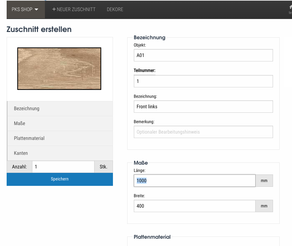Screen dimensions: 292x246
Task: Open the PKS SHOP dropdown menu
Action: pyautogui.click(x=25, y=9)
